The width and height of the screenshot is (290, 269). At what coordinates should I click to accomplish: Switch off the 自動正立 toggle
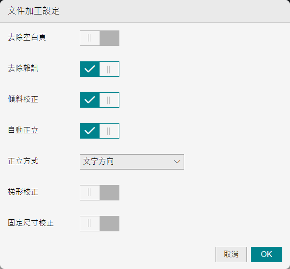(x=99, y=131)
